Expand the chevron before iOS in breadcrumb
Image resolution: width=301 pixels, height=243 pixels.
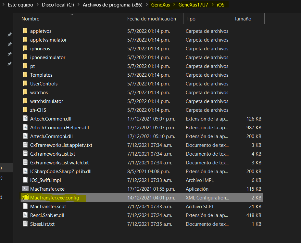212,5
